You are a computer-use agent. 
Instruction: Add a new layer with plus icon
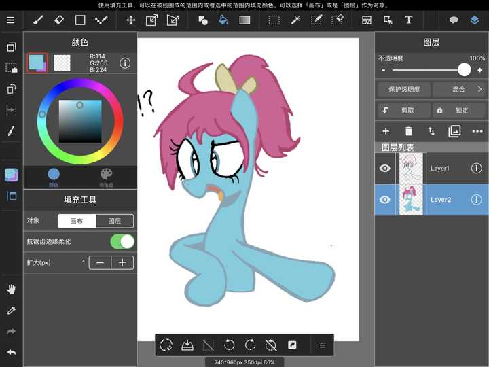(386, 131)
